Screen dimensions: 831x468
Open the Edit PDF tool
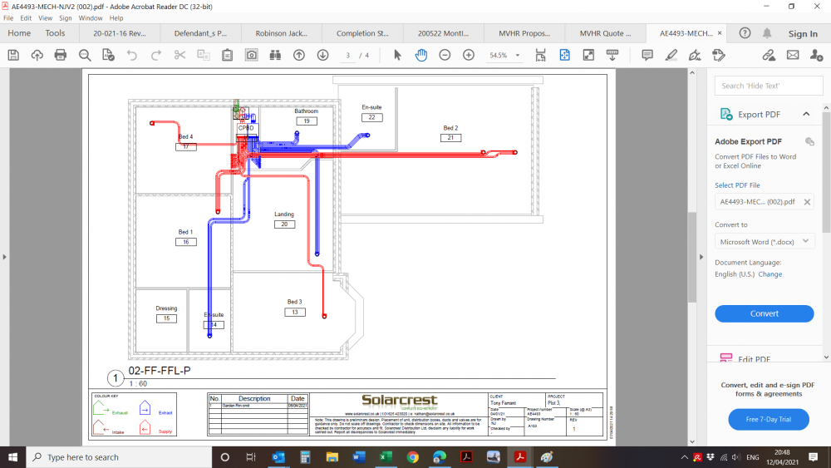click(754, 359)
